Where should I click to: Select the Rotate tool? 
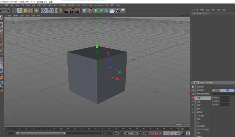(31, 10)
